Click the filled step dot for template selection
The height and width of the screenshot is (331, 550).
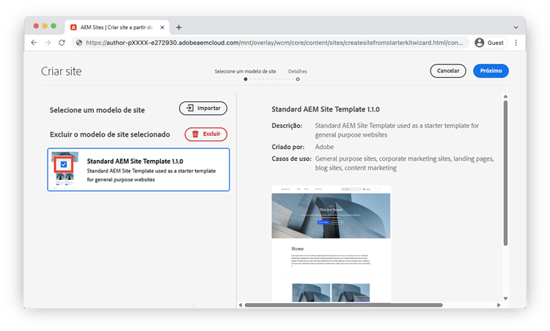246,79
